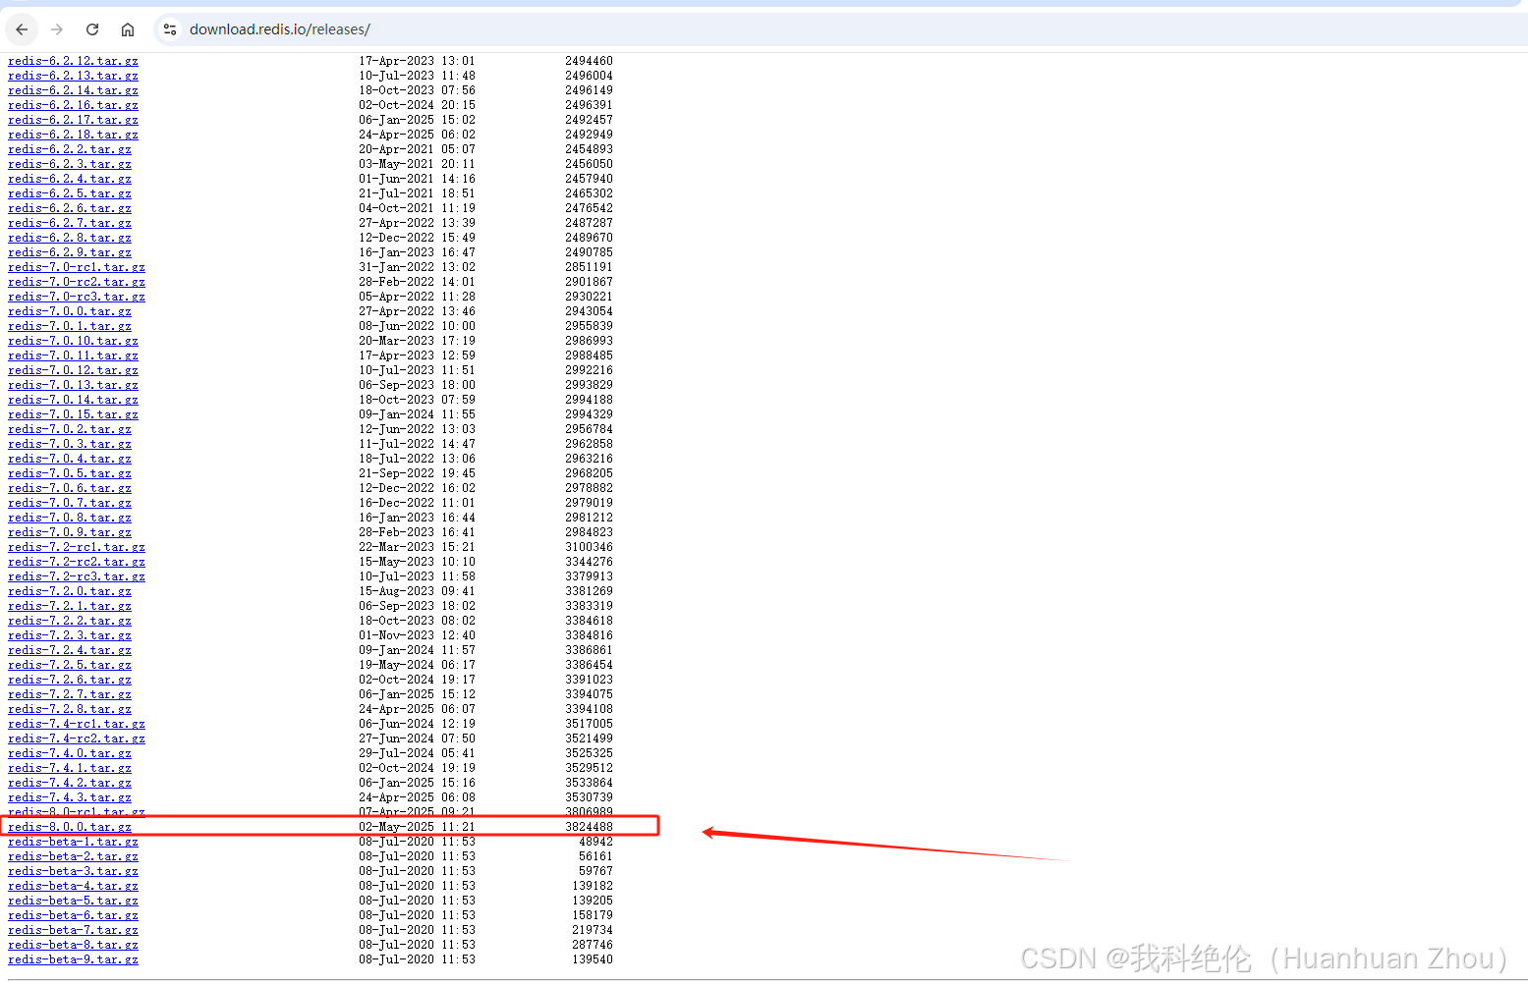Viewport: 1528px width, 985px height.
Task: Select the date text 24-Apr-2025 06:08
Action: coord(417,797)
